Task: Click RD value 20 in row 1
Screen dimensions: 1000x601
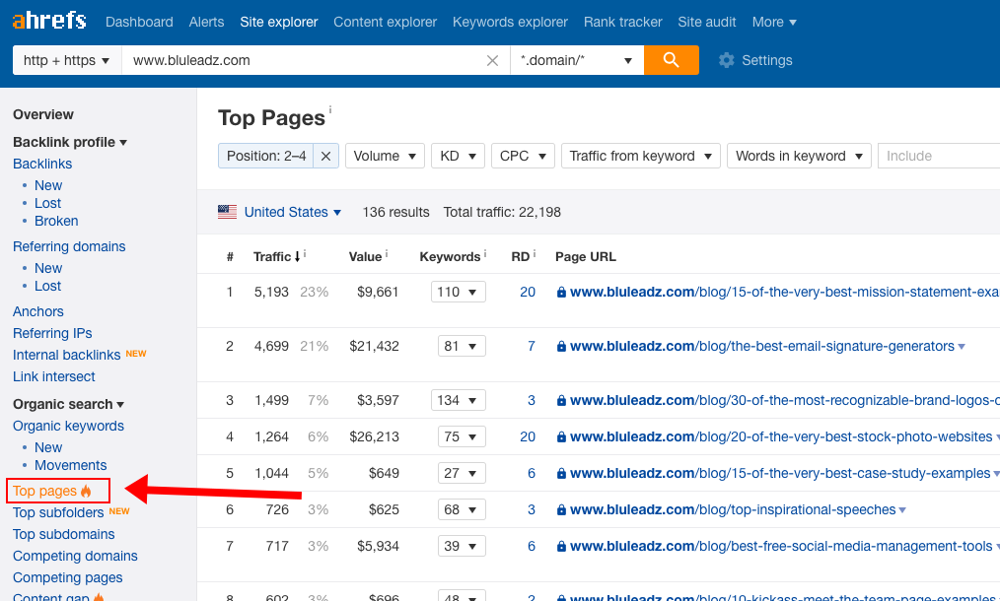Action: pyautogui.click(x=528, y=292)
